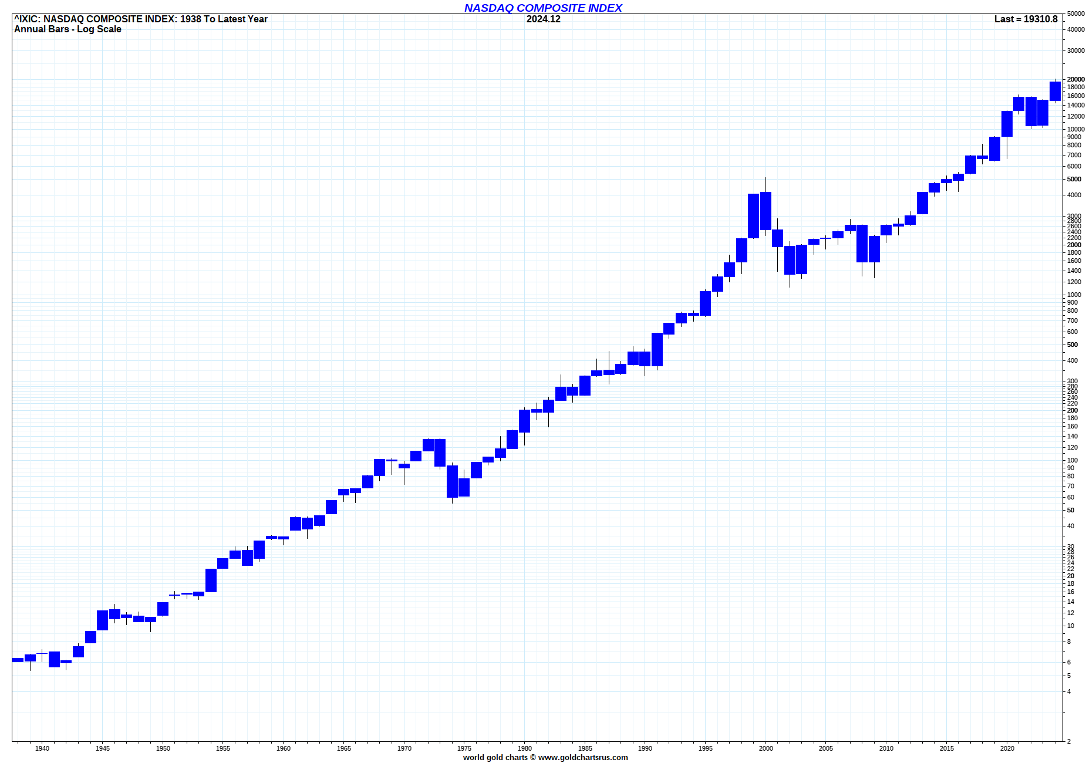Click the 1990 year axis label
The image size is (1086, 763).
645,748
